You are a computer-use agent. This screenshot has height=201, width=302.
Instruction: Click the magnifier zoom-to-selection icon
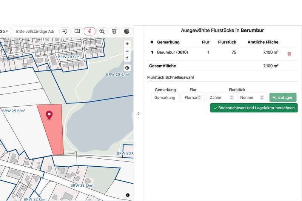[x=102, y=31]
